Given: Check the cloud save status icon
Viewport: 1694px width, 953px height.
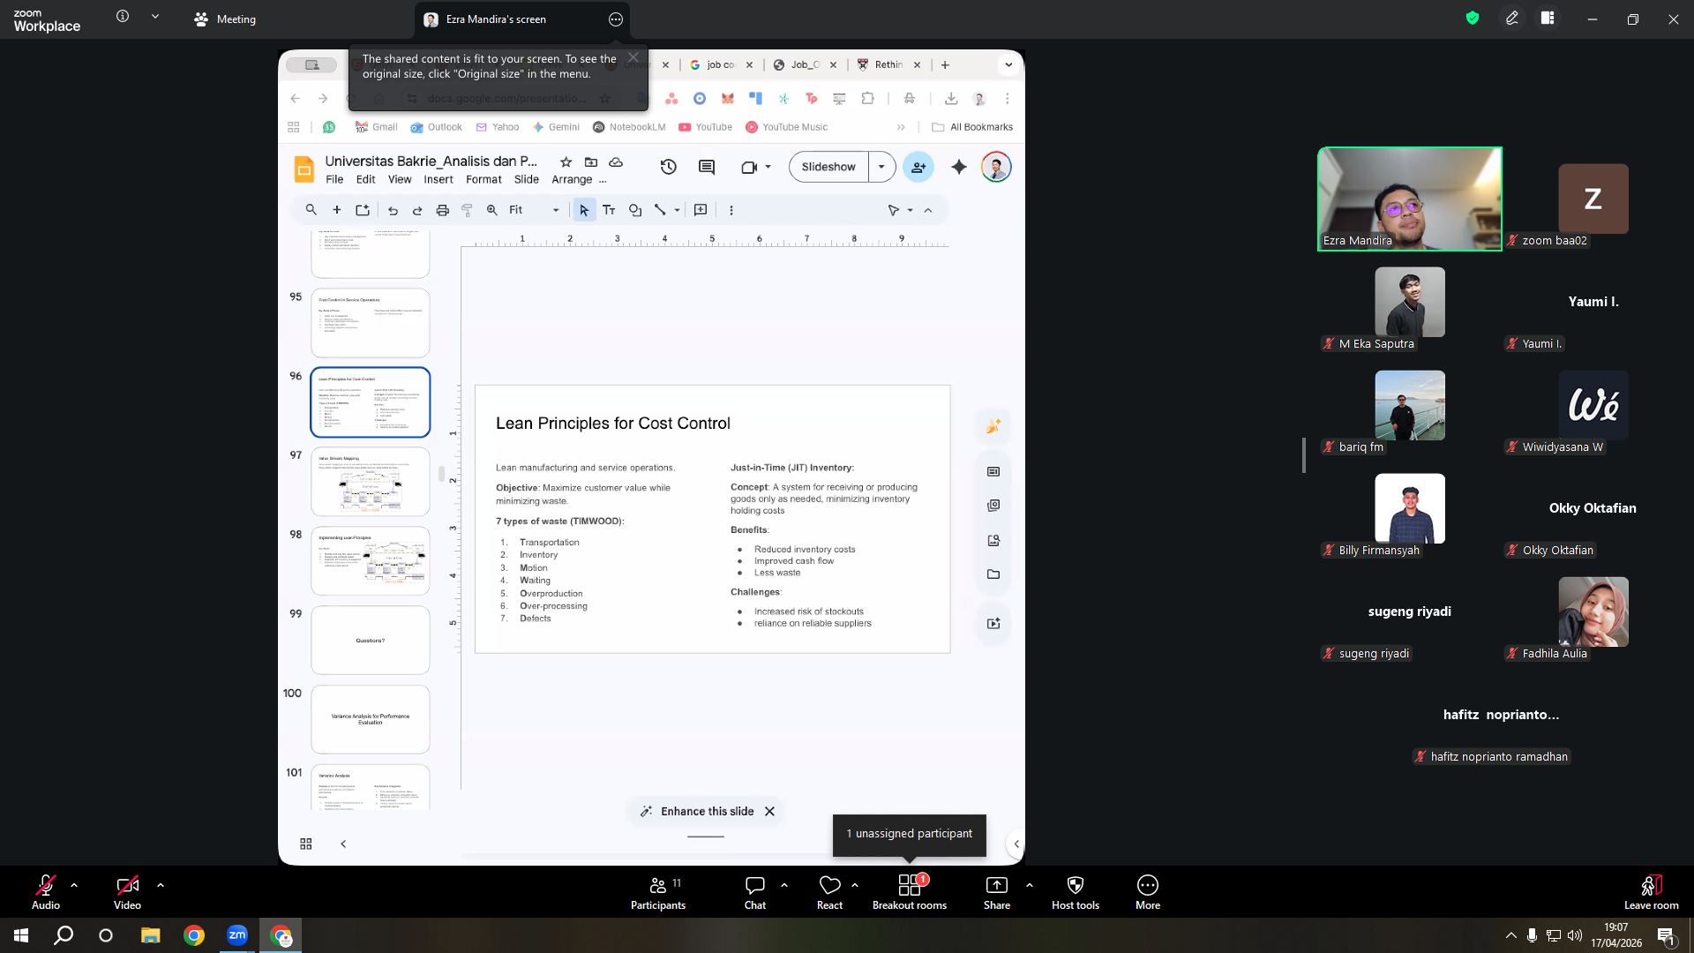Looking at the screenshot, I should (616, 162).
